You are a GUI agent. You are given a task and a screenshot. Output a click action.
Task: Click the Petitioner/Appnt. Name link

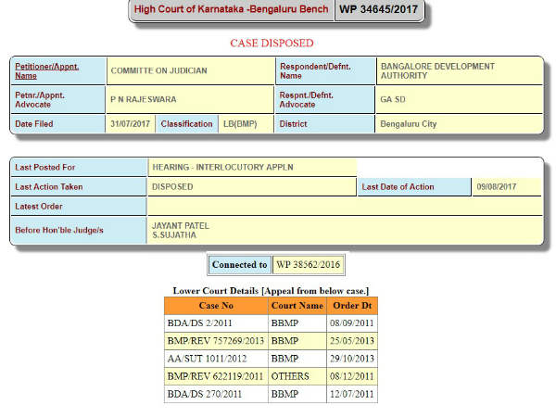pyautogui.click(x=47, y=71)
